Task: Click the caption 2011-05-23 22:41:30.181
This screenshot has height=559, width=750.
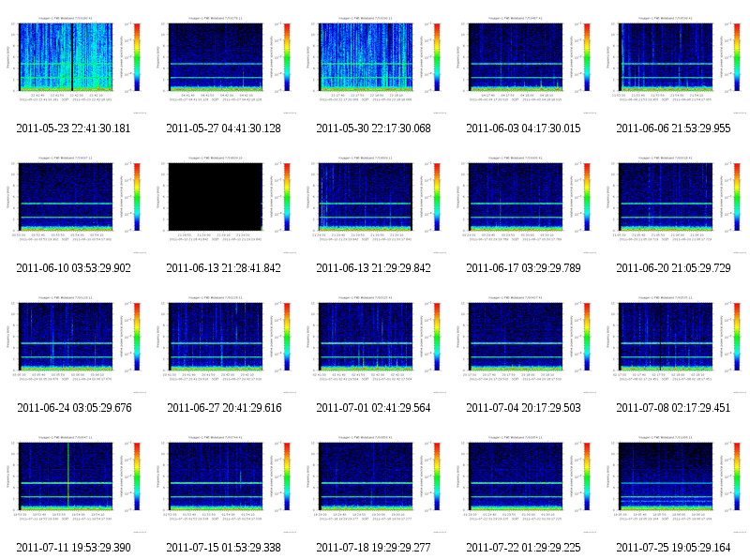Action: coord(73,128)
